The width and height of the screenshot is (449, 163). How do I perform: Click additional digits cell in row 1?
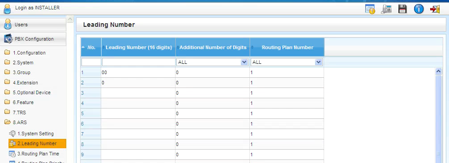[x=213, y=72]
